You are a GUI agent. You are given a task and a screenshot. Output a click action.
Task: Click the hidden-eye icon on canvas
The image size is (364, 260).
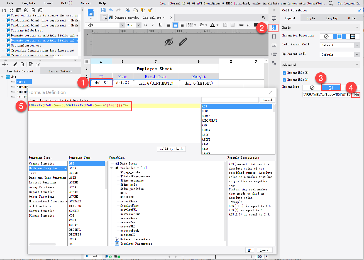coord(169,42)
